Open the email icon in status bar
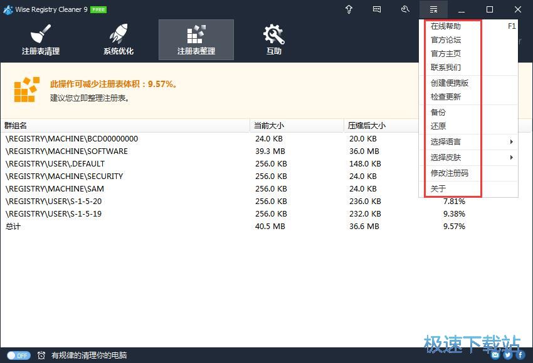 495,355
